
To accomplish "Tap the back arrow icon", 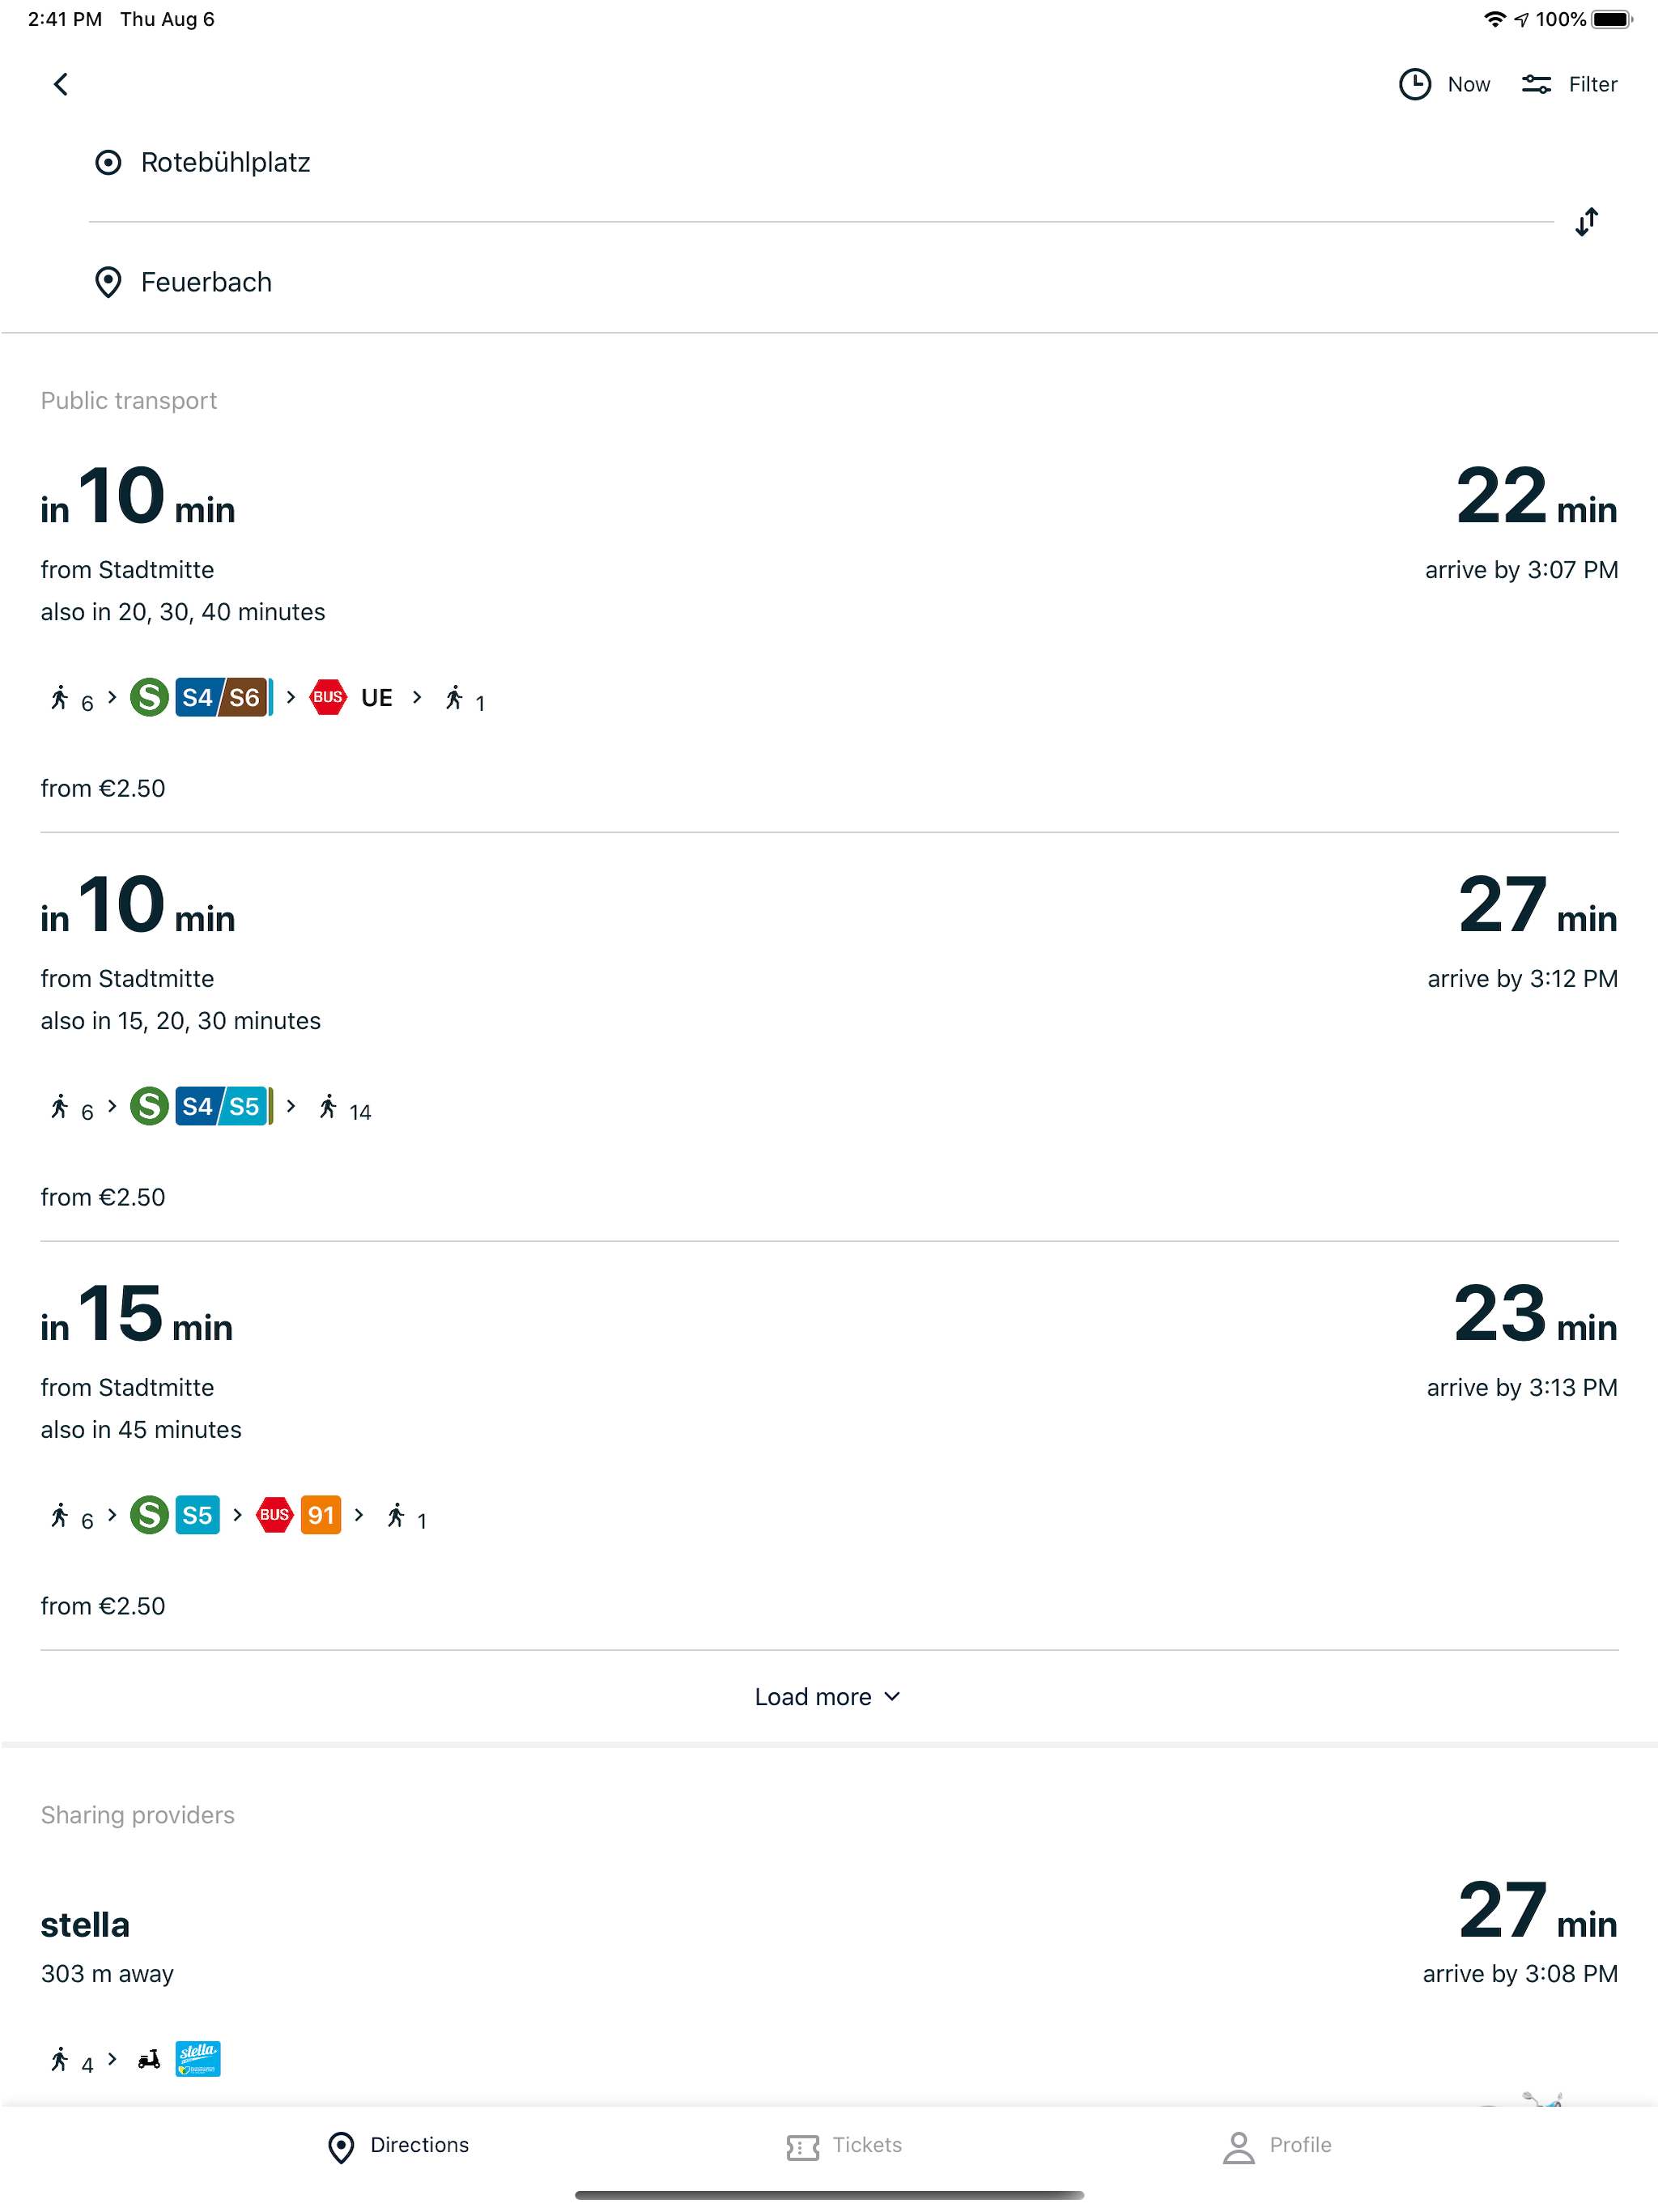I will pos(60,84).
